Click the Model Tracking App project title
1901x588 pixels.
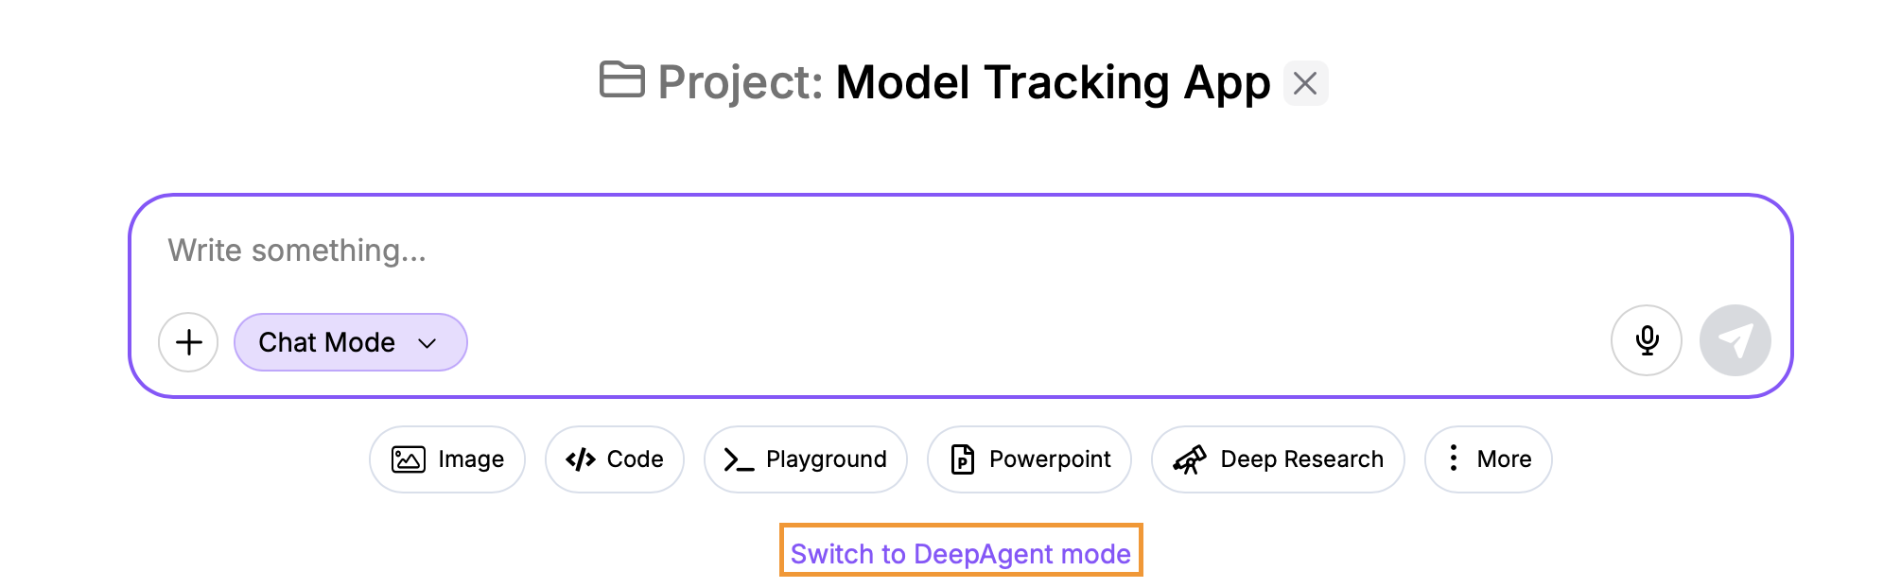pos(1053,82)
